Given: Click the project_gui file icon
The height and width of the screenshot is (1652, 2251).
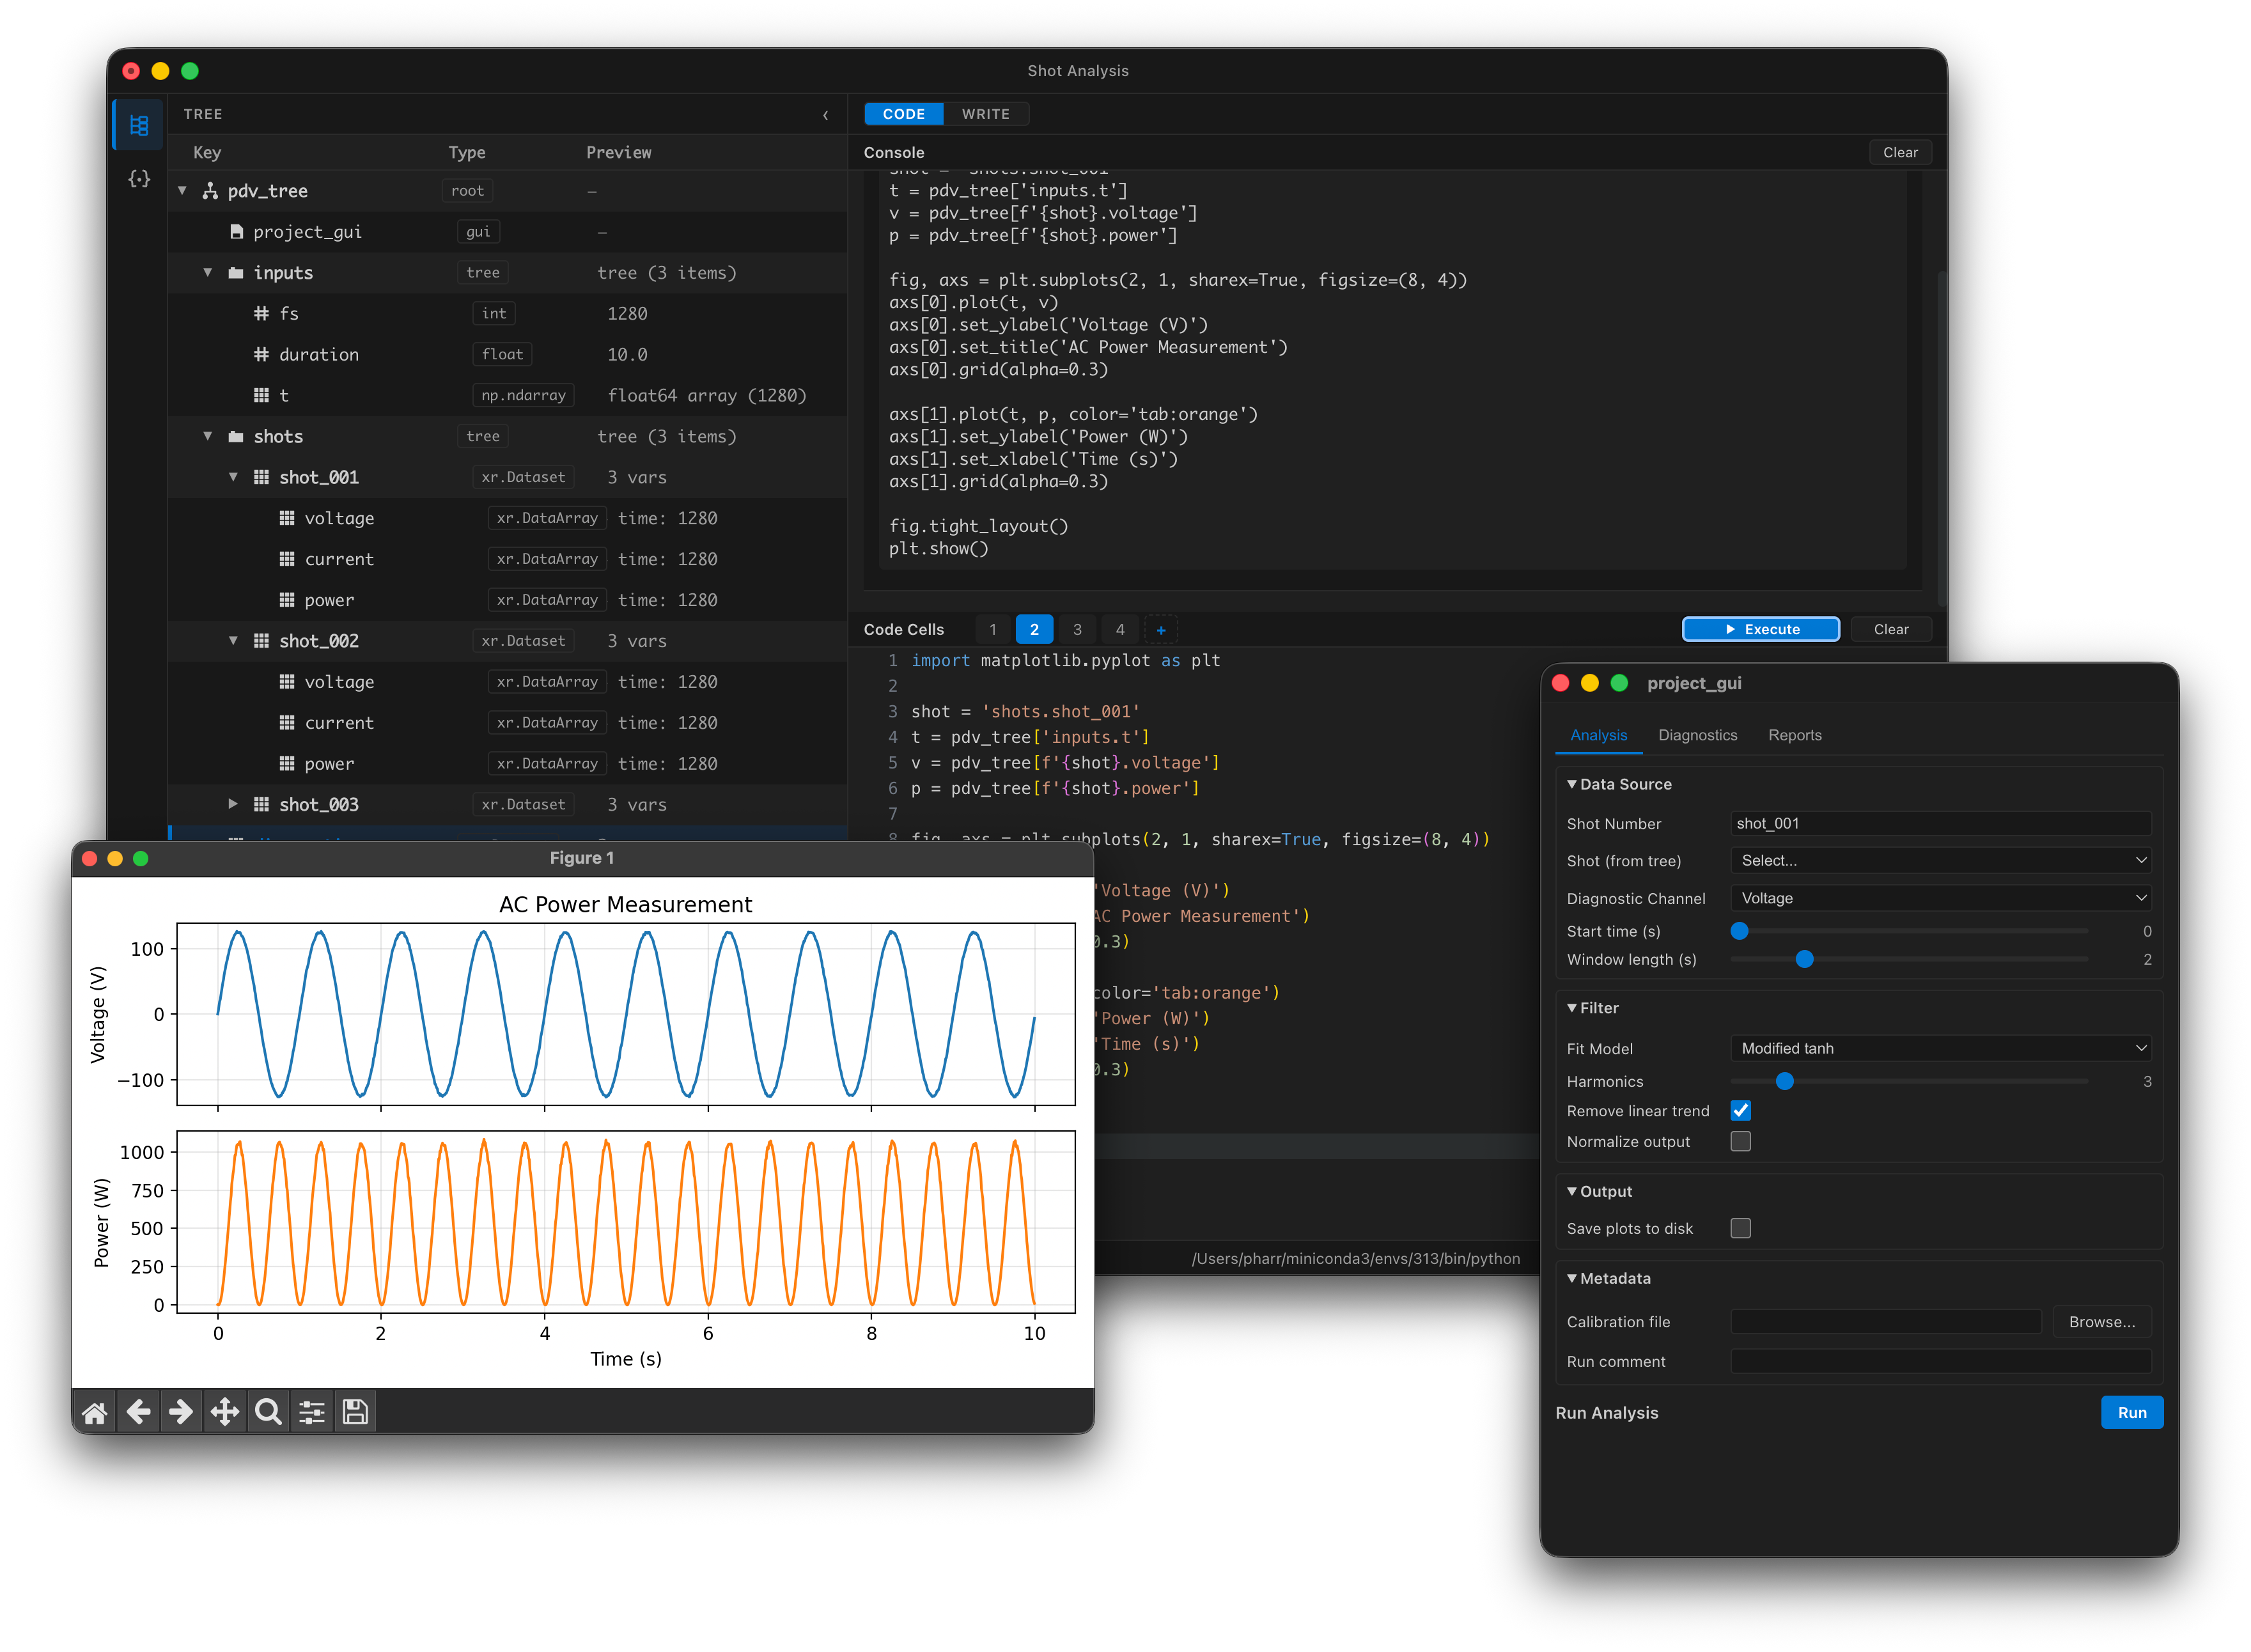Looking at the screenshot, I should 237,232.
